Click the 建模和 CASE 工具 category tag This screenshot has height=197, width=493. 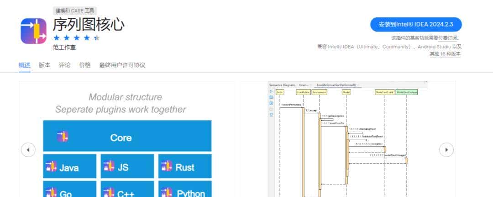75,11
